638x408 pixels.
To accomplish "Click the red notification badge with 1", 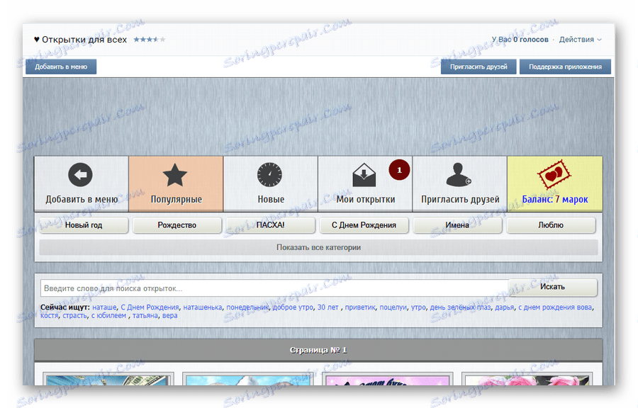I will [x=399, y=170].
